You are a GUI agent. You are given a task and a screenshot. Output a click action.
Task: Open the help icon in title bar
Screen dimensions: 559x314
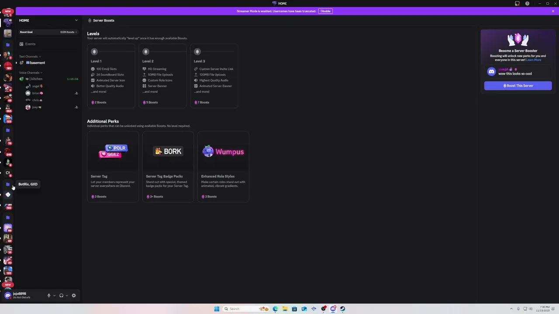coord(528,3)
